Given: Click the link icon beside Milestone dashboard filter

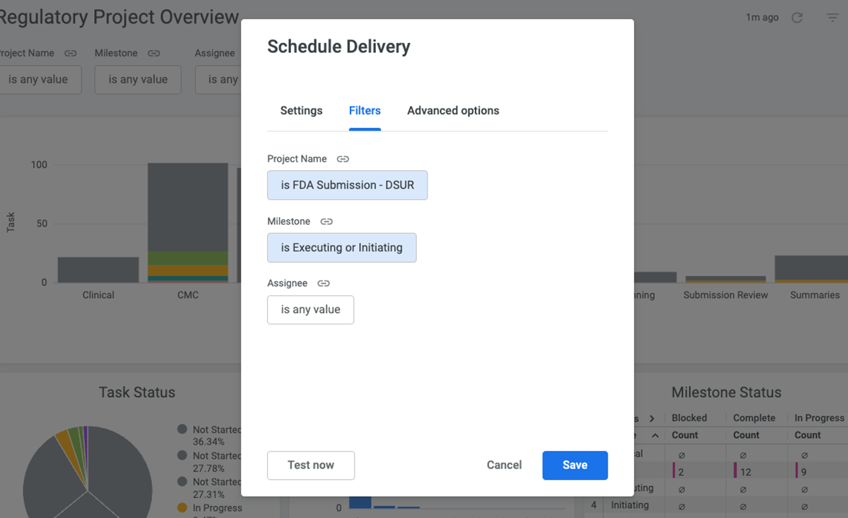Looking at the screenshot, I should (x=154, y=53).
